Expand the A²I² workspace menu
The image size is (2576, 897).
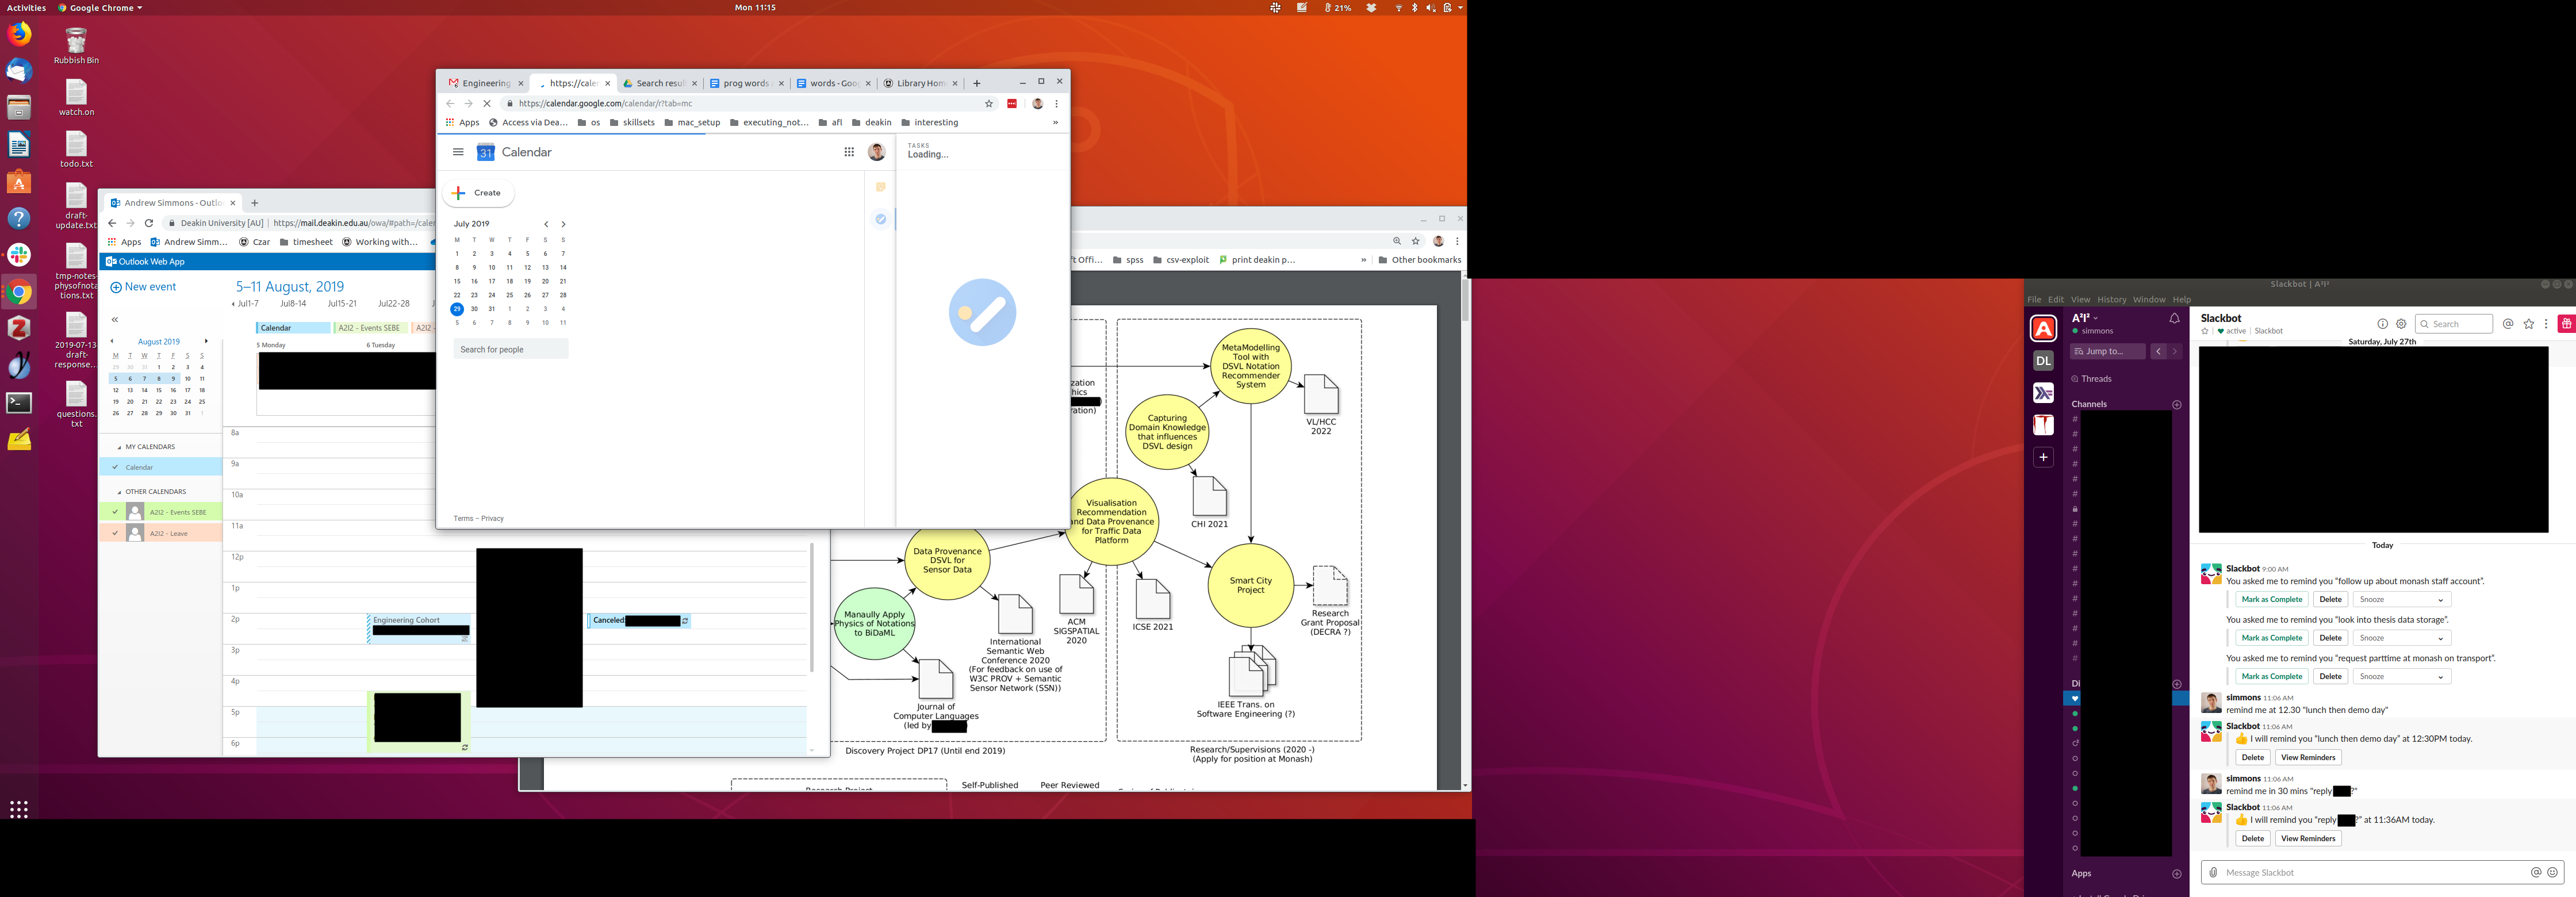(x=2085, y=318)
